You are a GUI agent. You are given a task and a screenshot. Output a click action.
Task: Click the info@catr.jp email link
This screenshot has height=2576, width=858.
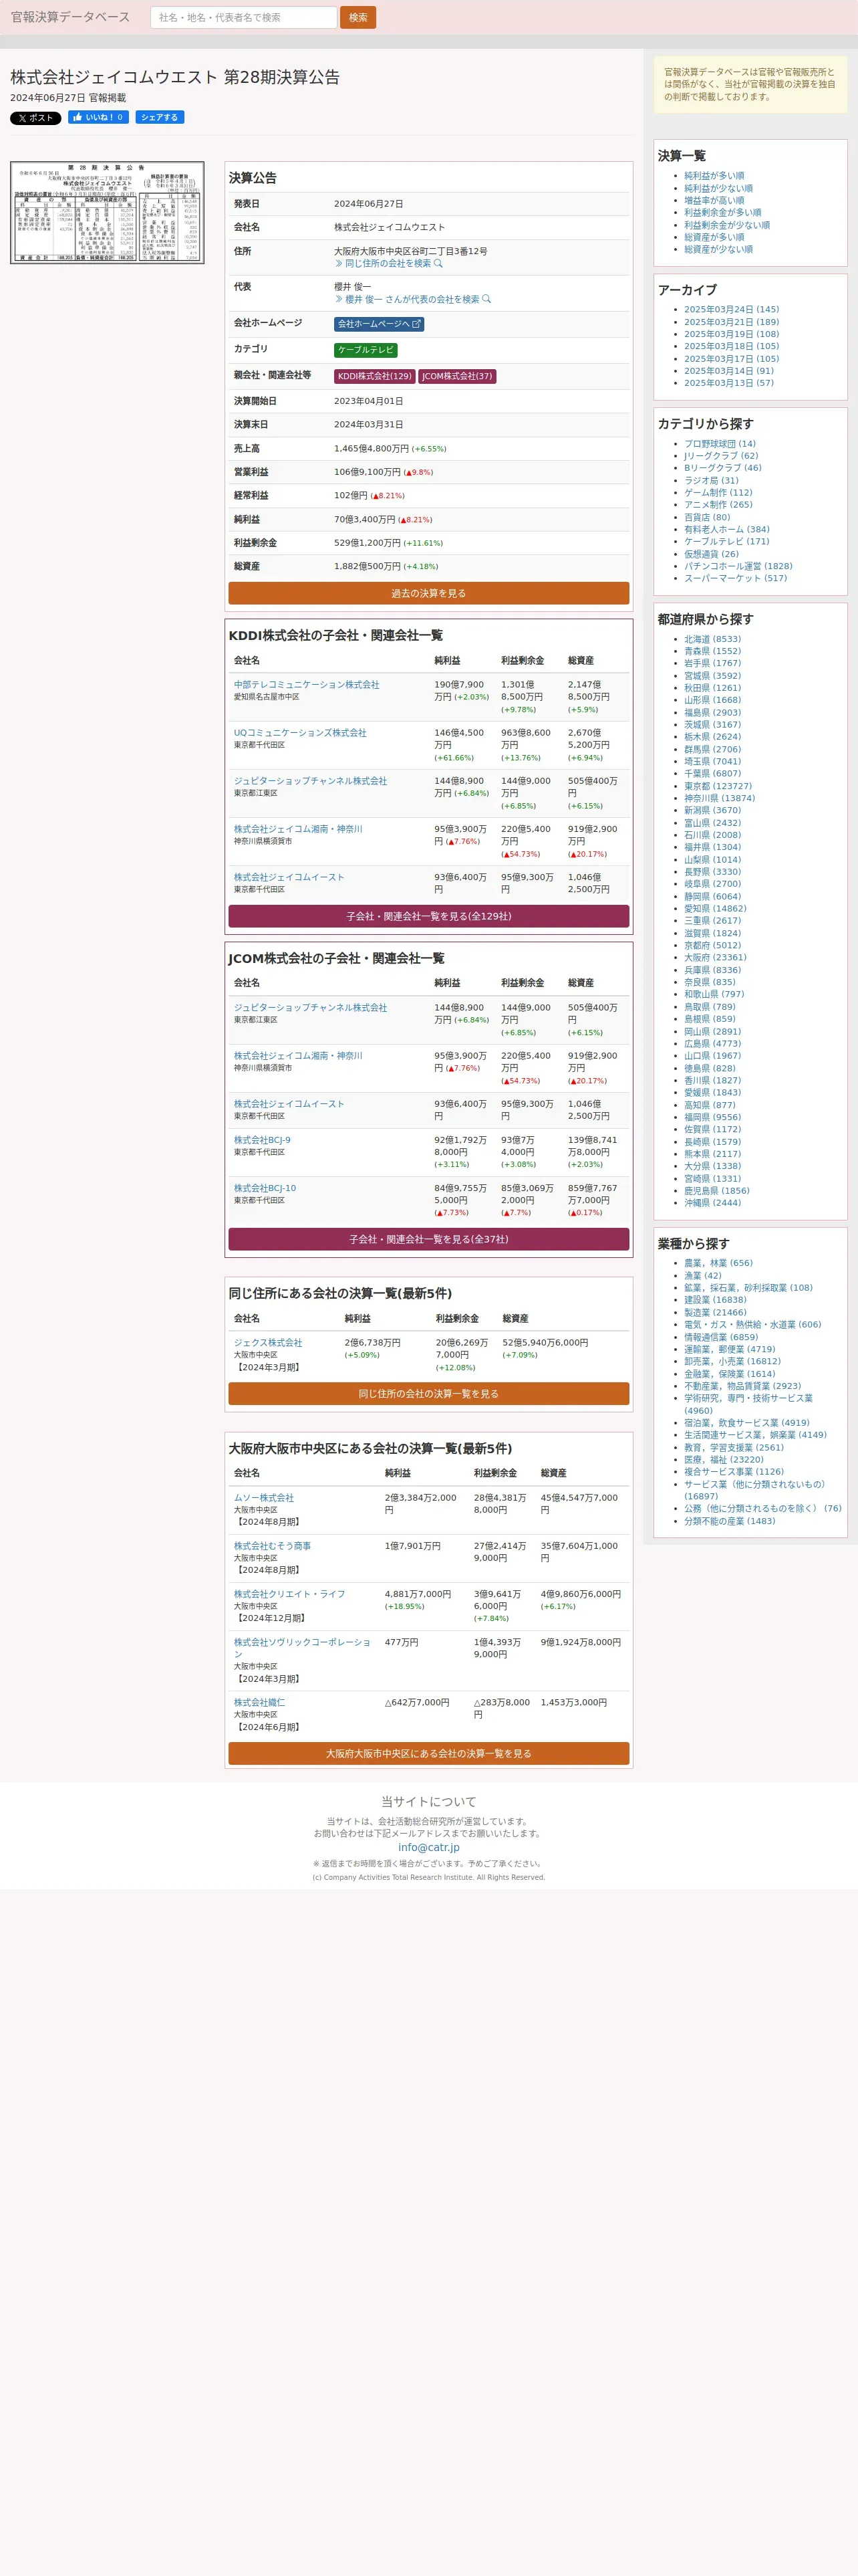point(428,1847)
